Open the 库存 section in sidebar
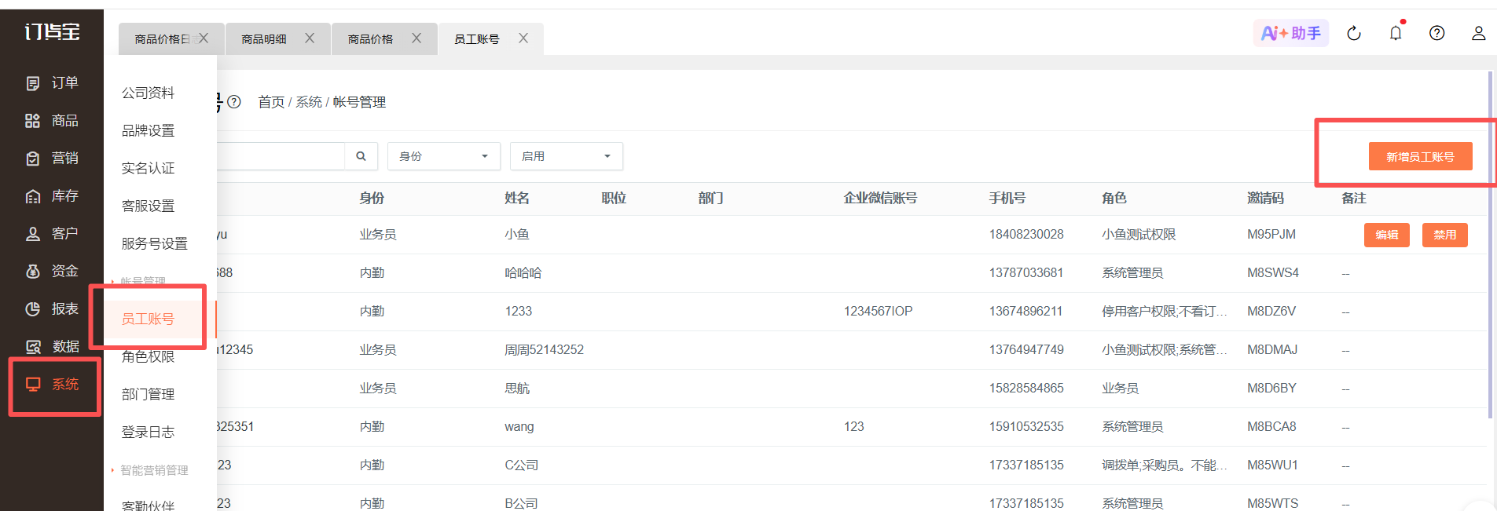This screenshot has height=511, width=1497. (x=52, y=196)
